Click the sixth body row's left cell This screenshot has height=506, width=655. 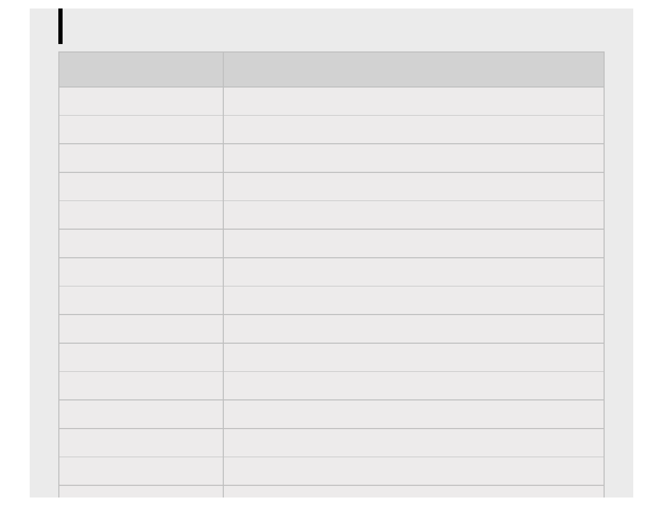pyautogui.click(x=141, y=243)
